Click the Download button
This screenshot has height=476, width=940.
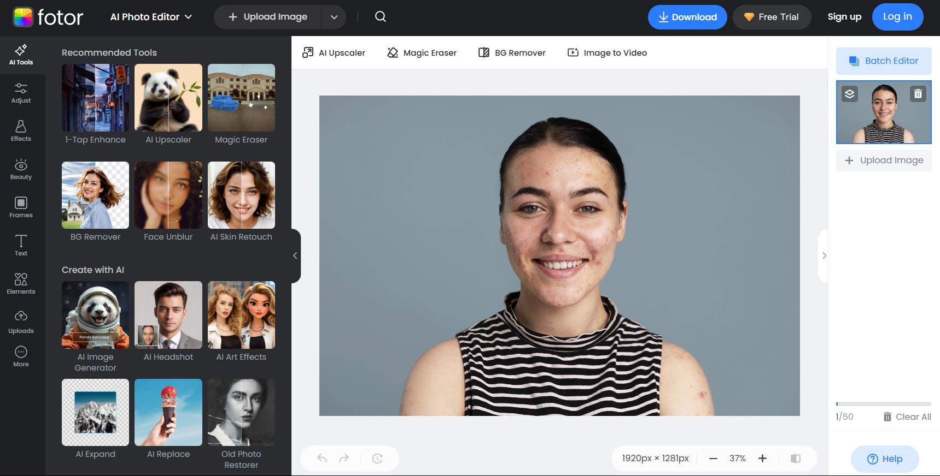coord(687,17)
